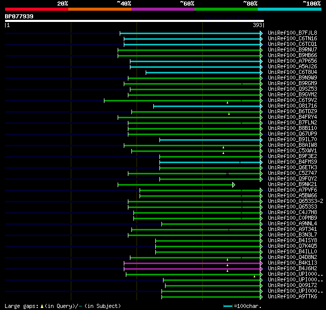326x310 pixels.
Task: Select the UniRef100_Q67UP9 label
Action: click(x=292, y=134)
